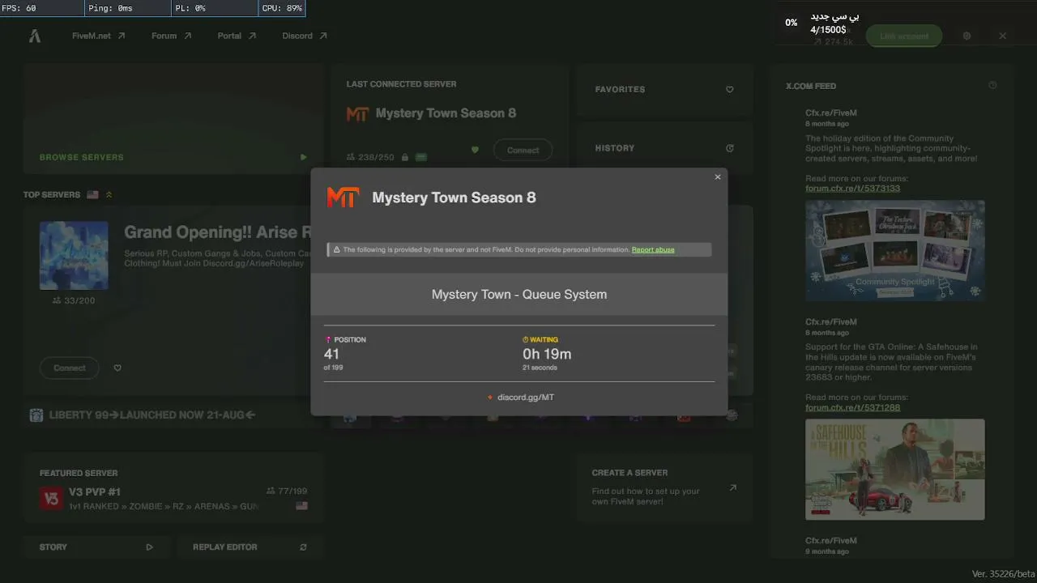1037x583 pixels.
Task: Click the 4/1500$ donation goal text
Action: click(828, 30)
